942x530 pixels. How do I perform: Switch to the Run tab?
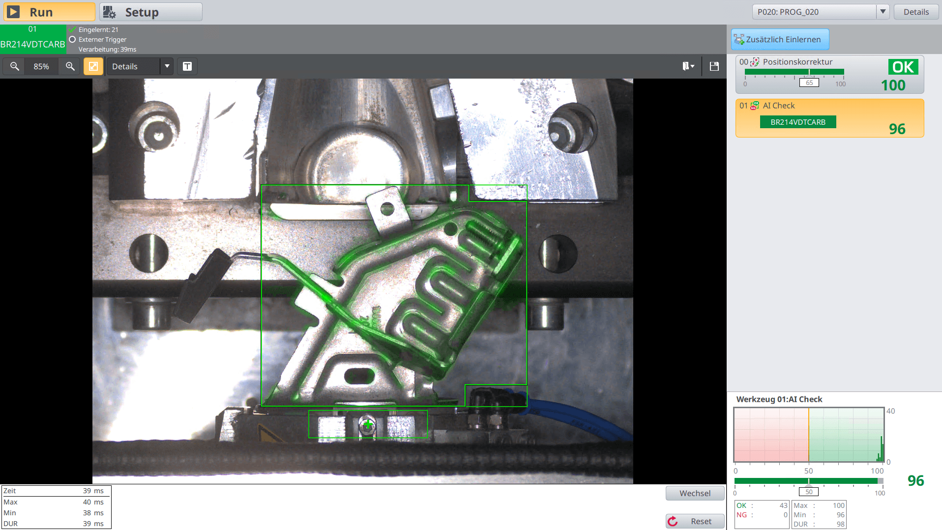click(x=49, y=12)
